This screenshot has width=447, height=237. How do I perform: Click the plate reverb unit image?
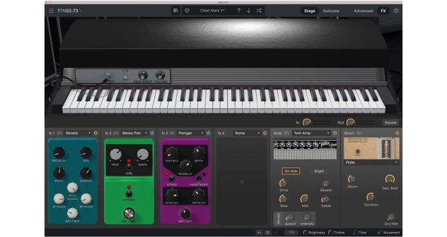(x=372, y=148)
